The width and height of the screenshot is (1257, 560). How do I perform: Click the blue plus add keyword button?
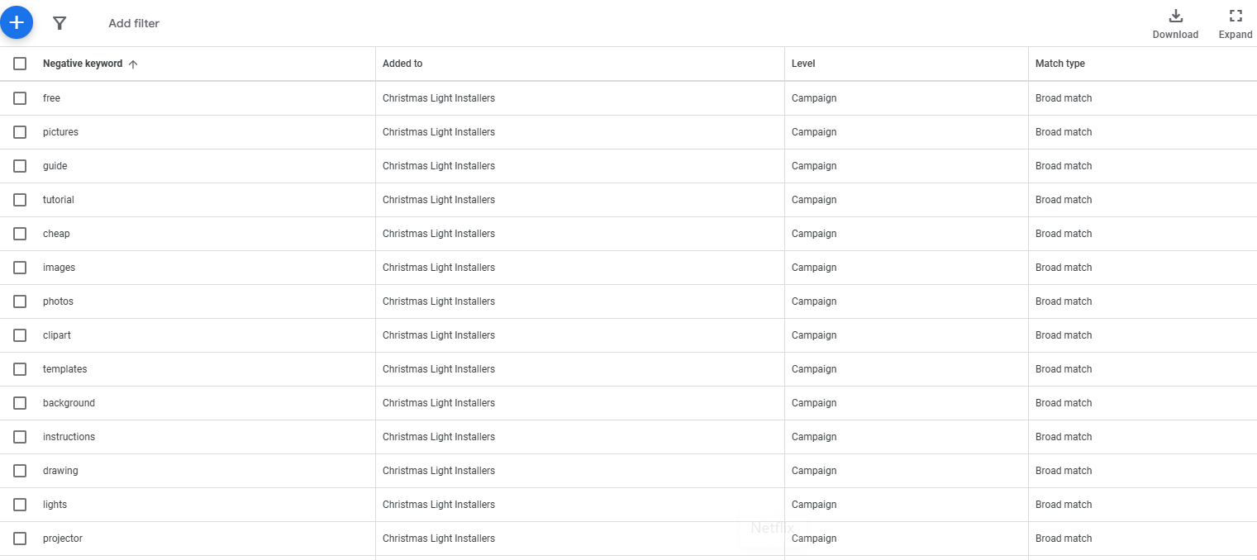17,22
